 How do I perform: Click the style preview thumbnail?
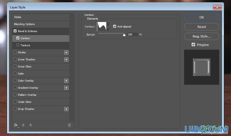tap(202, 67)
